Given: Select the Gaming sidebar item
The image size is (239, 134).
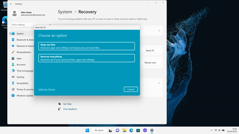Looking at the screenshot, I should tap(20, 77).
